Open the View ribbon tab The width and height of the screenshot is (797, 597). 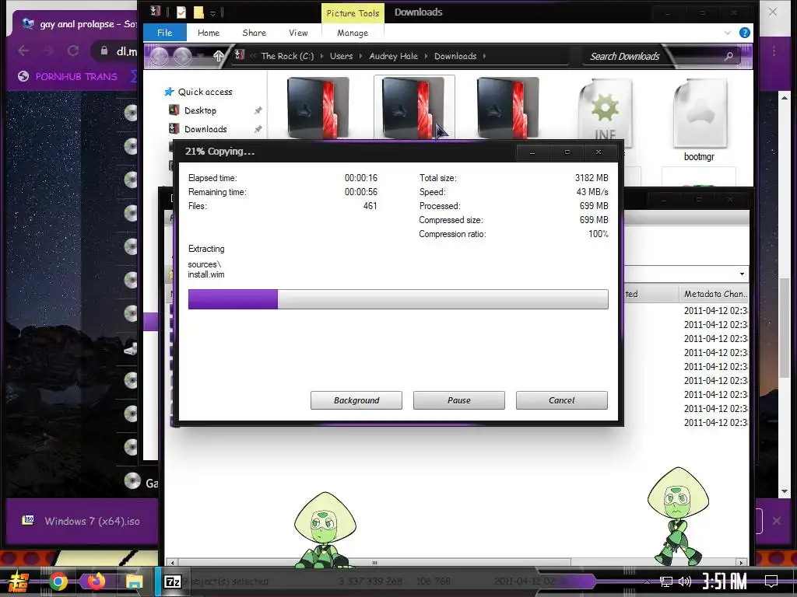pos(298,33)
